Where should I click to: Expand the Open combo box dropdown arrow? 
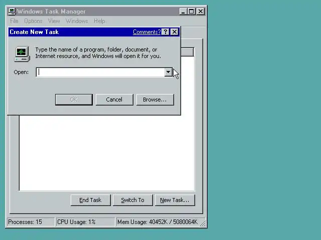pos(169,72)
